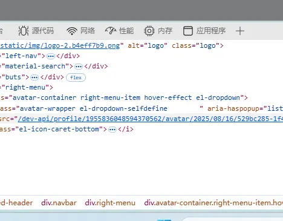Select div.right-menu in the breadcrumb bar
The width and height of the screenshot is (283, 221).
pos(110,203)
